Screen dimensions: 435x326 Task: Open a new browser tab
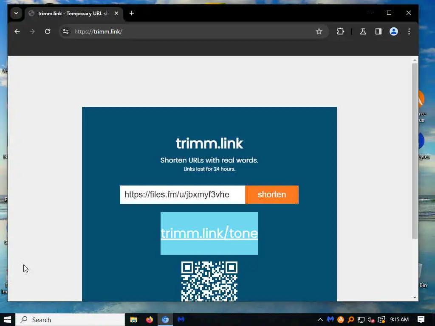[132, 13]
